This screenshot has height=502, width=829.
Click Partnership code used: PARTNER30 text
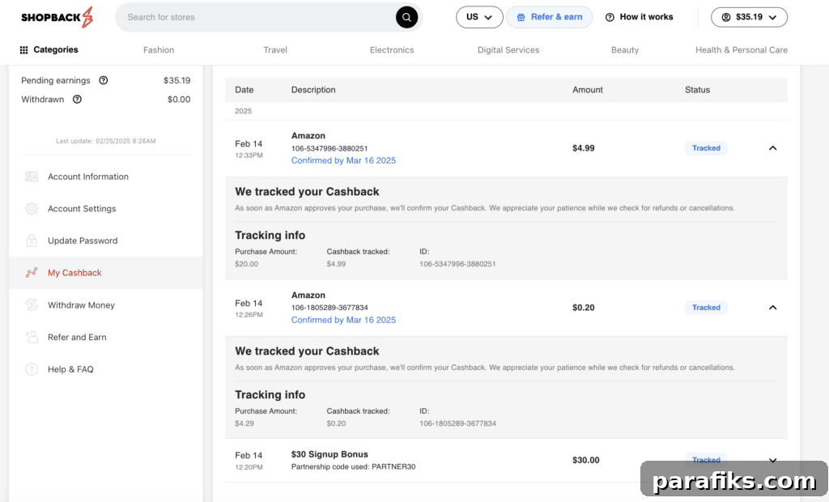[x=353, y=467]
